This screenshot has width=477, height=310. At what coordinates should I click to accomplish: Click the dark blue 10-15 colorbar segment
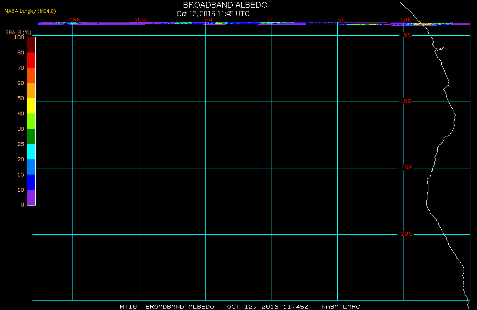31,182
